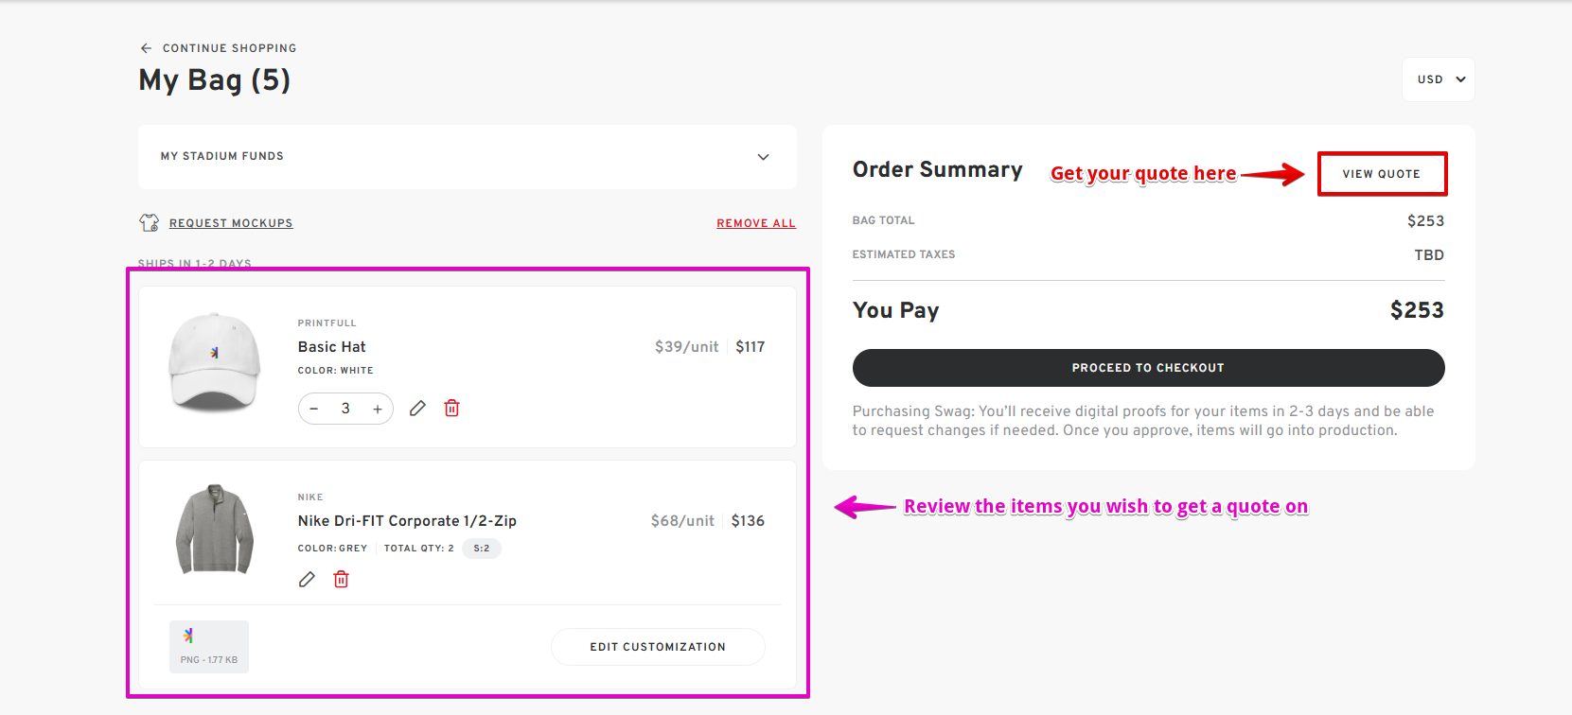This screenshot has height=715, width=1572.
Task: Click the View Quote button
Action: (x=1382, y=174)
